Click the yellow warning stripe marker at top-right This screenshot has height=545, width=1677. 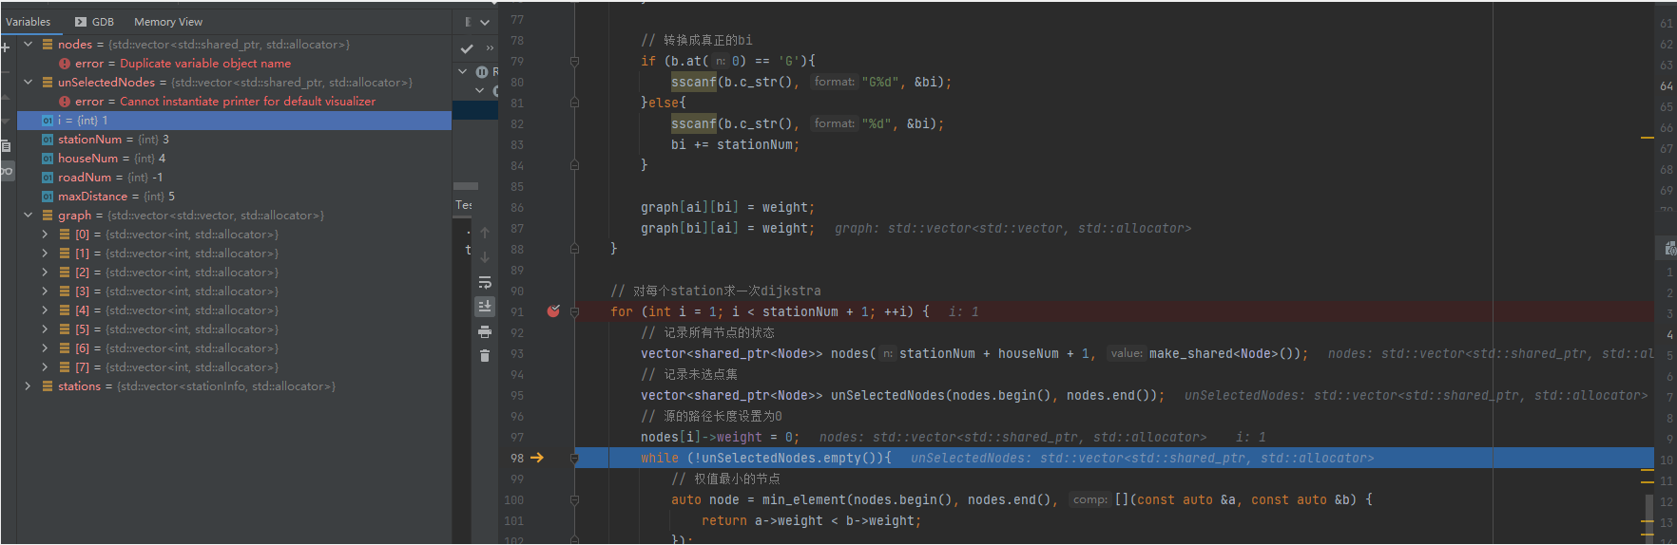[1648, 138]
